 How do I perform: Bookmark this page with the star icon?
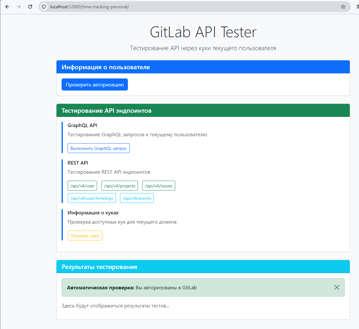click(x=343, y=7)
